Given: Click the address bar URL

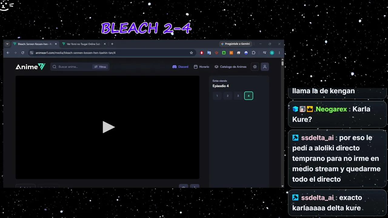Looking at the screenshot, I should click(x=75, y=53).
